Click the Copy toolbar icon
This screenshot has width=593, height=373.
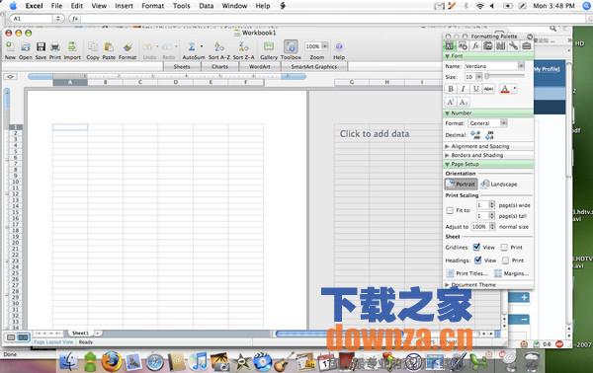tap(93, 46)
